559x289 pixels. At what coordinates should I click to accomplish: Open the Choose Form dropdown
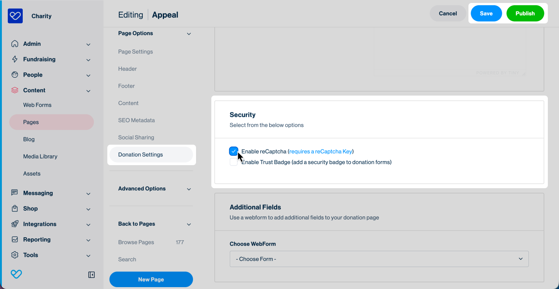[379, 259]
